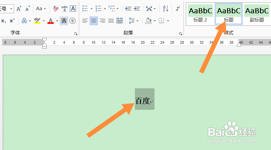
Task: Toggle Show/Hide paragraph marks
Action: 178,9
